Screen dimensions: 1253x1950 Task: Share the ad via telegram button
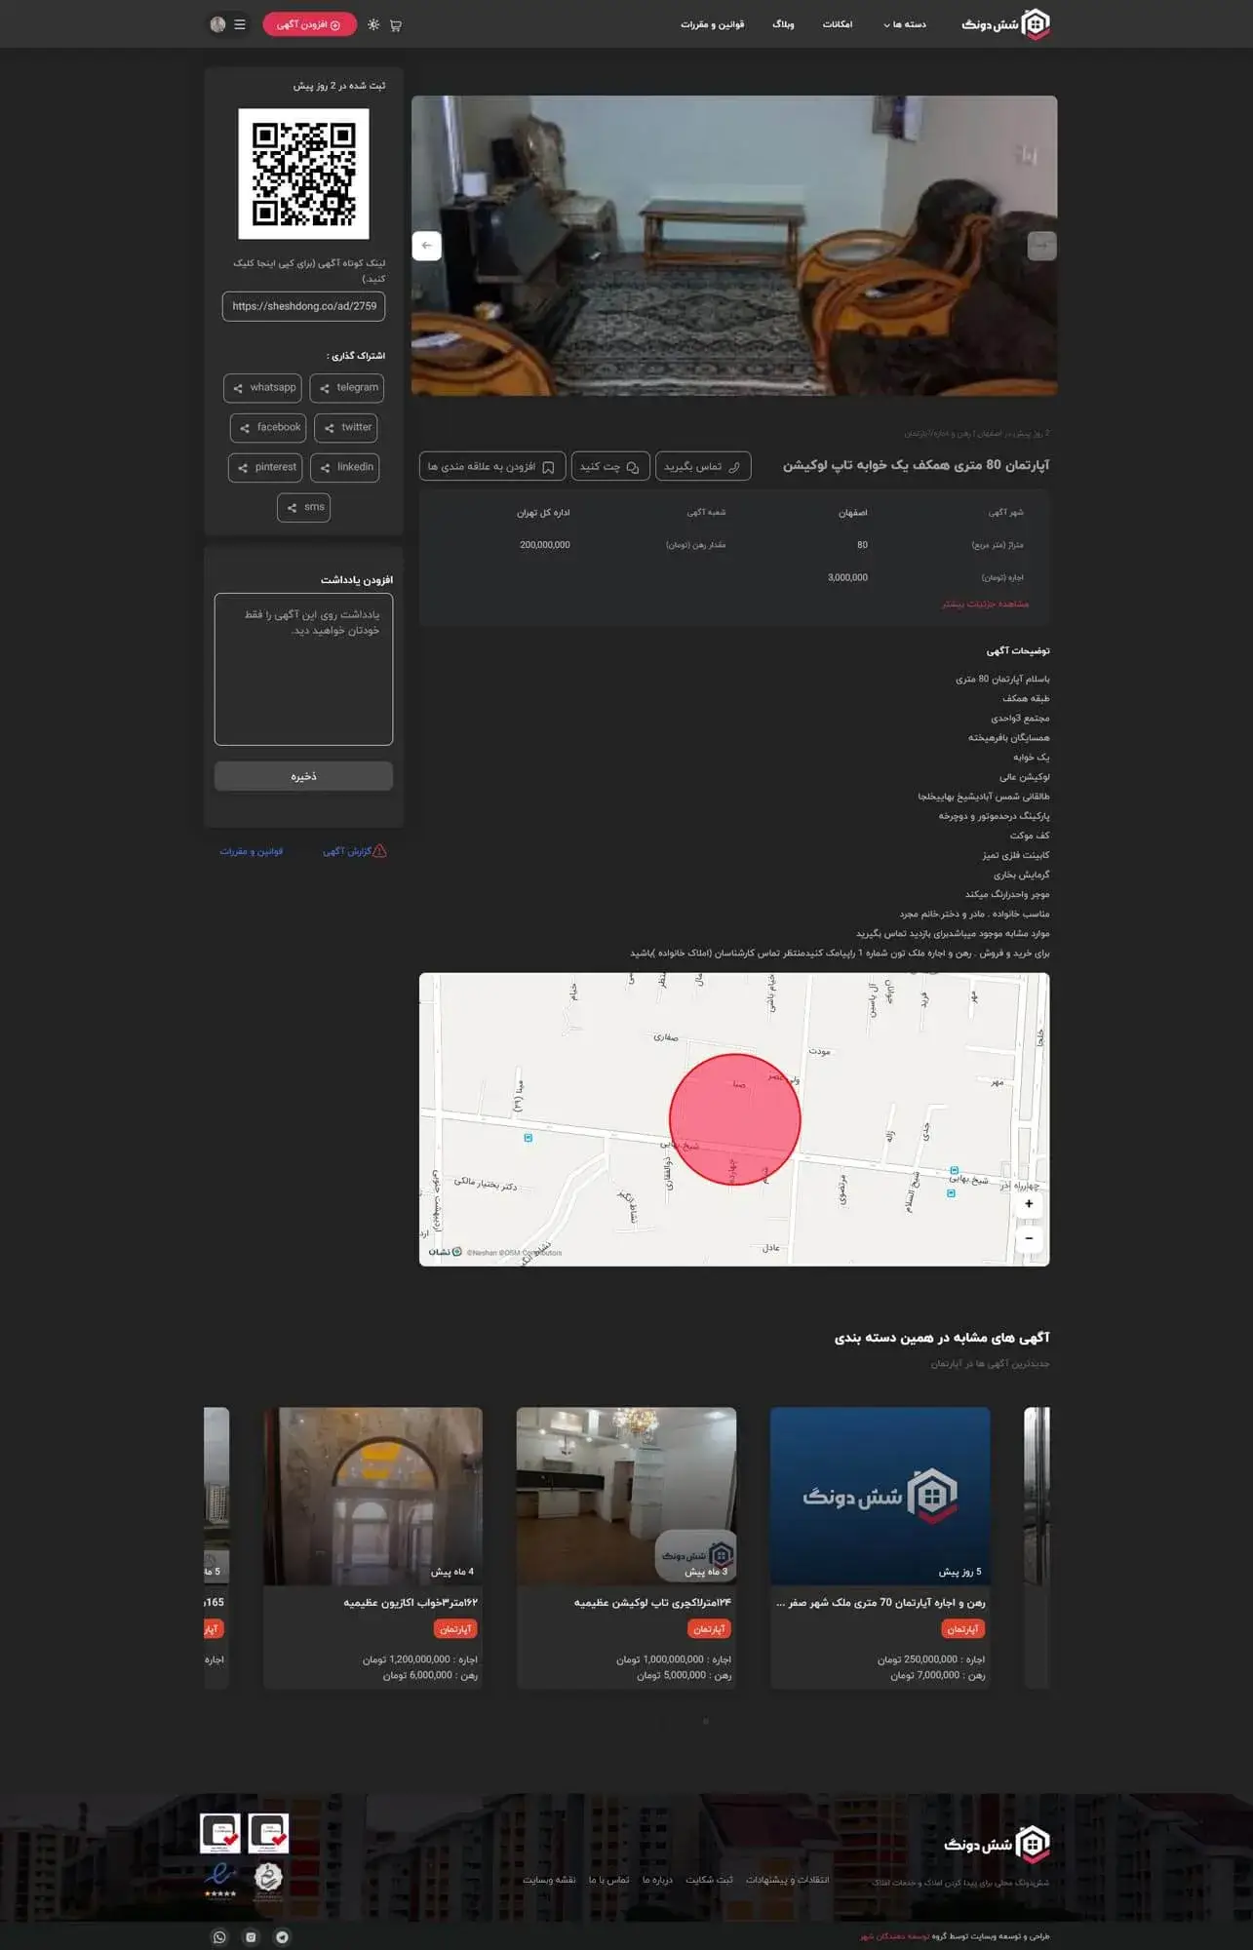click(347, 388)
